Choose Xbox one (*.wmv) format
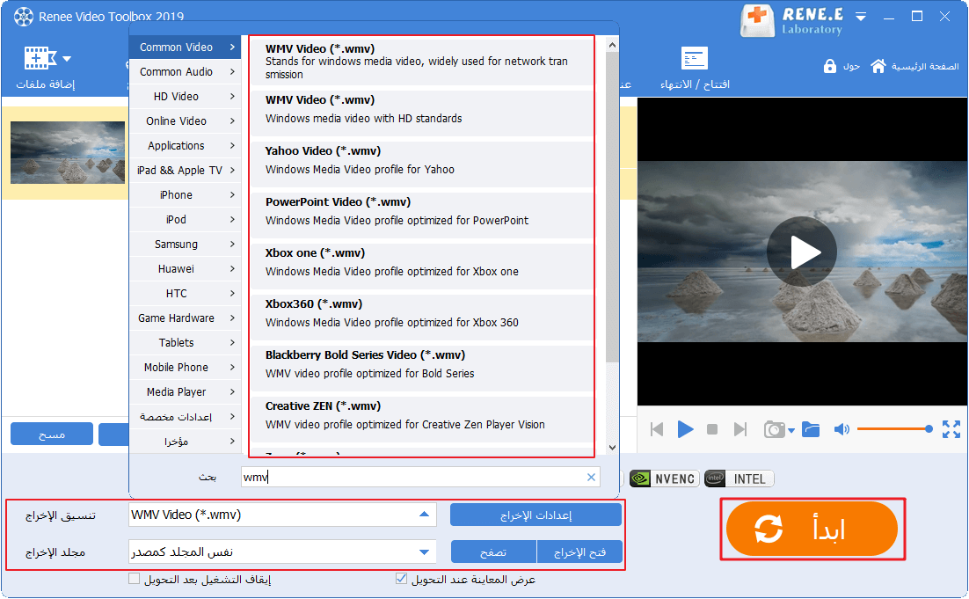 tap(421, 266)
